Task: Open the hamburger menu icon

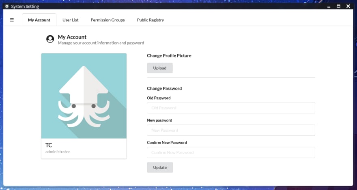Action: click(12, 20)
